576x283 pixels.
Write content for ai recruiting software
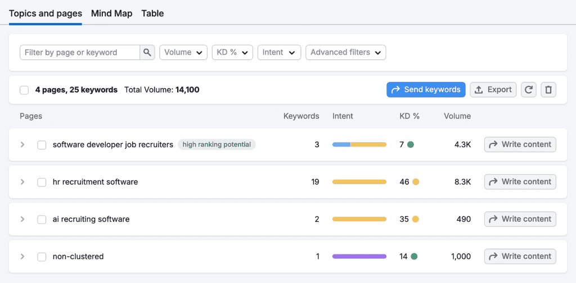(x=520, y=219)
